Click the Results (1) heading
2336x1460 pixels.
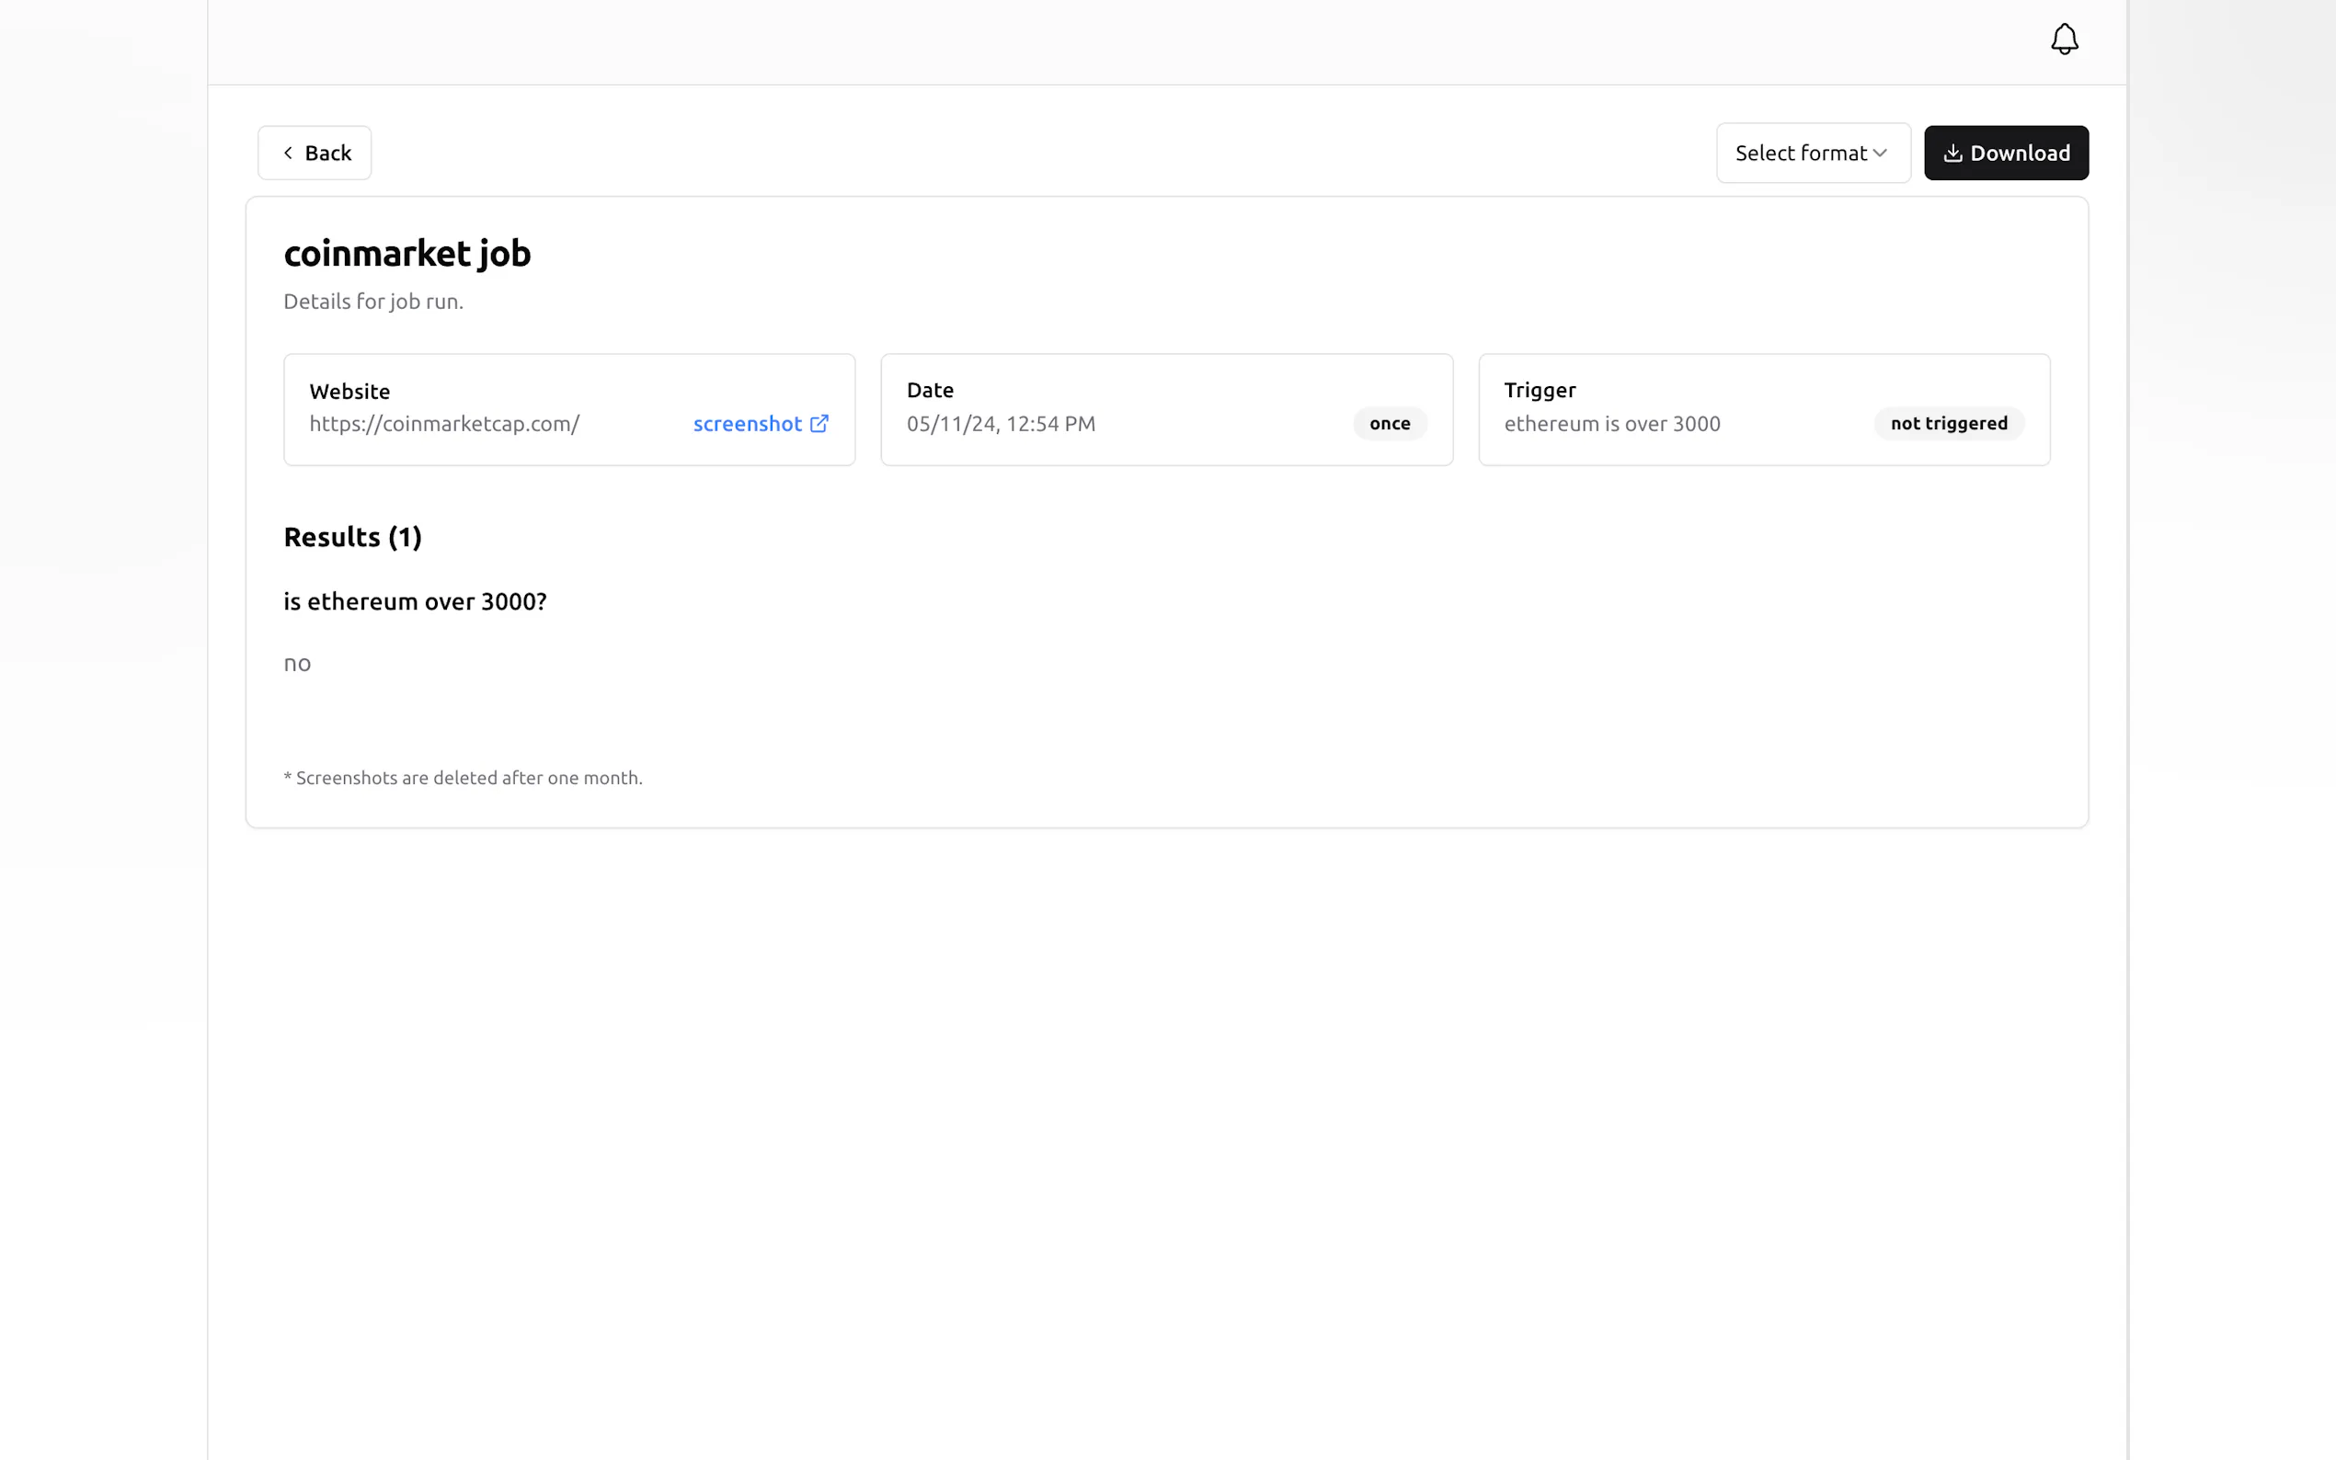tap(352, 537)
